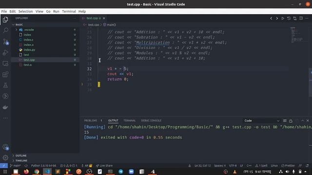Open the timeline history clock icon

289,18
